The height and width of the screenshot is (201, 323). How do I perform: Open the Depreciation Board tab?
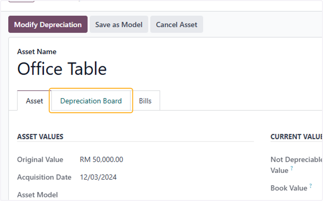pyautogui.click(x=91, y=101)
